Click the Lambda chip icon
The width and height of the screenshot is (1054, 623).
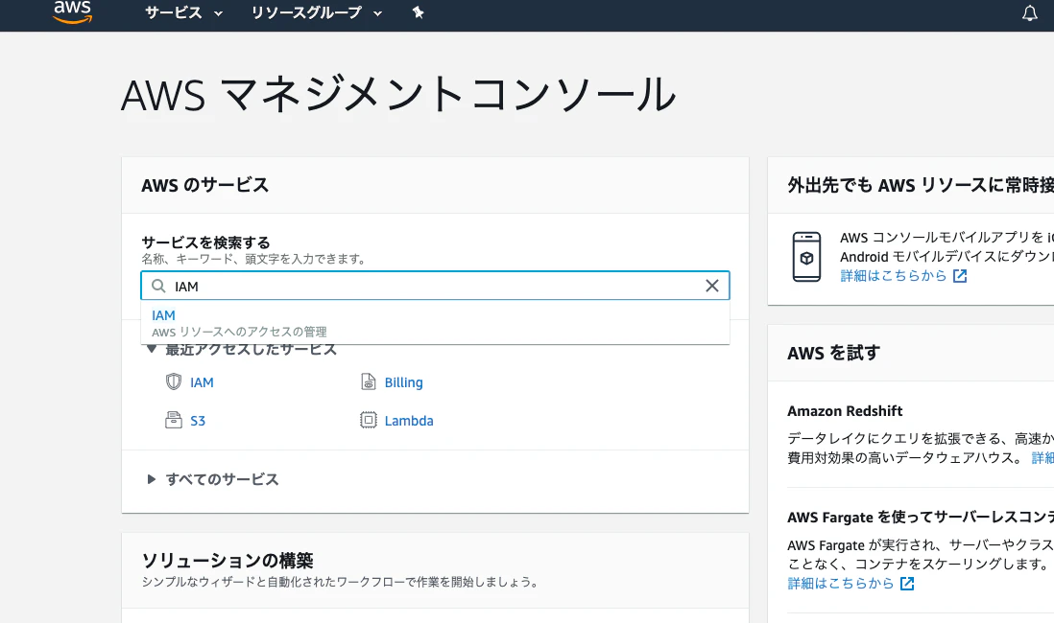369,420
